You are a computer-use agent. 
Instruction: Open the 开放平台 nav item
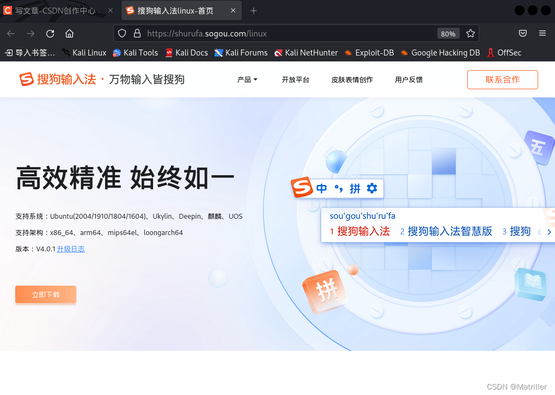pos(296,79)
